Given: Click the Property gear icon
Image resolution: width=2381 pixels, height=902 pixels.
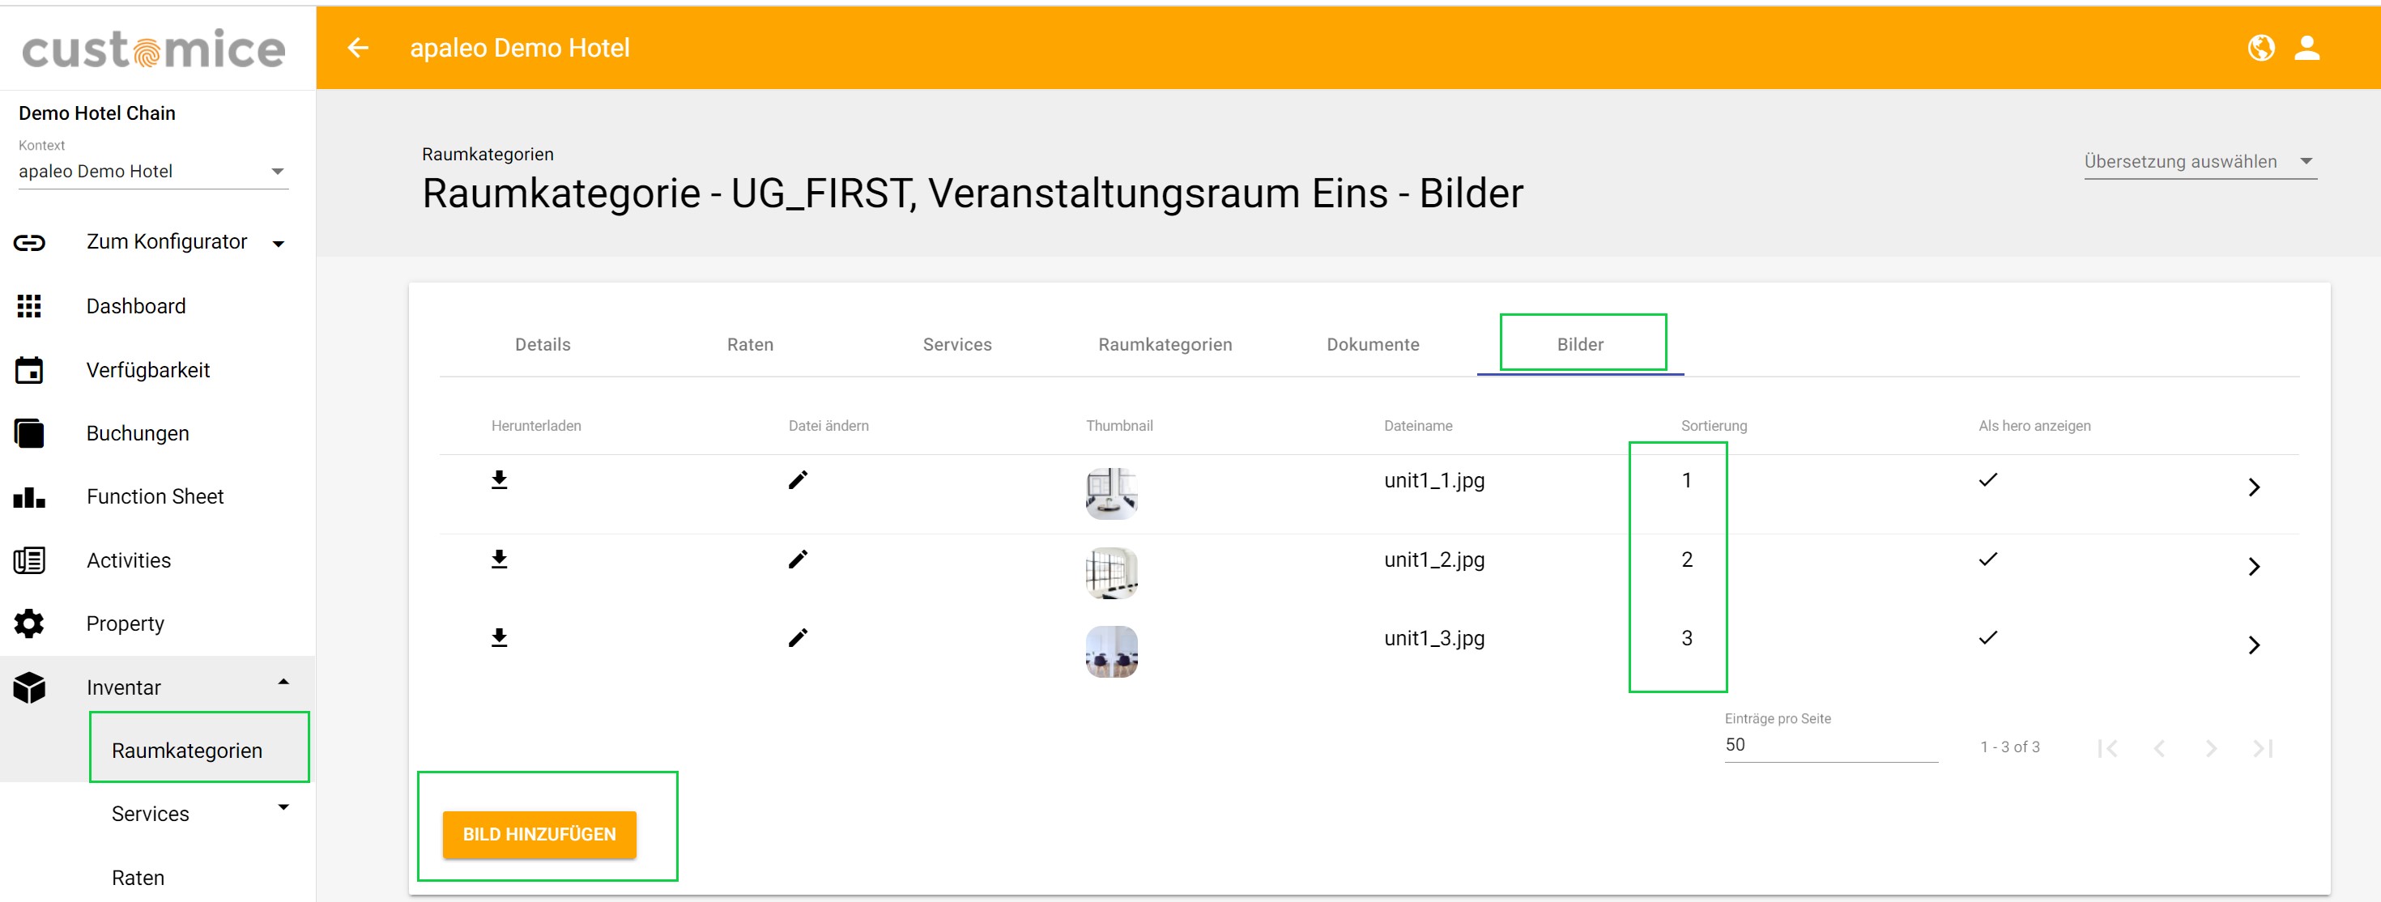Looking at the screenshot, I should coord(30,623).
